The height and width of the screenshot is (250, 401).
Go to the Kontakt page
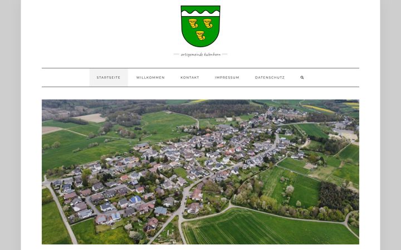[x=190, y=78]
